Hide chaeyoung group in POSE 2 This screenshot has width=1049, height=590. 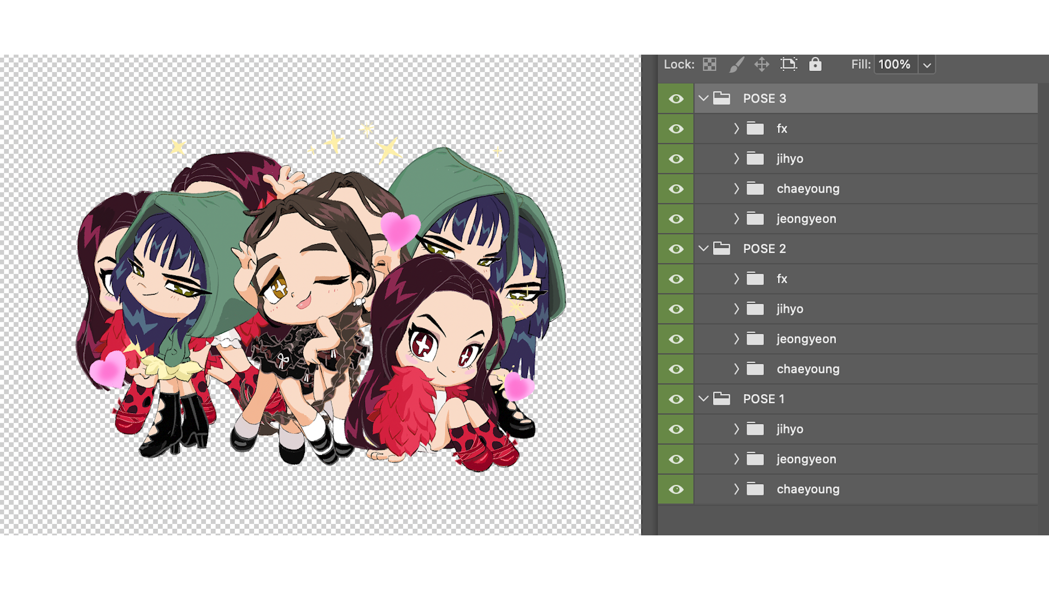[x=676, y=369]
